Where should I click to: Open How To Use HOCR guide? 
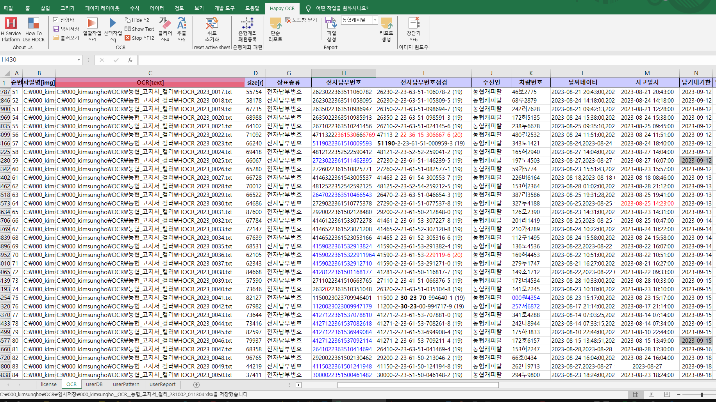[x=34, y=29]
